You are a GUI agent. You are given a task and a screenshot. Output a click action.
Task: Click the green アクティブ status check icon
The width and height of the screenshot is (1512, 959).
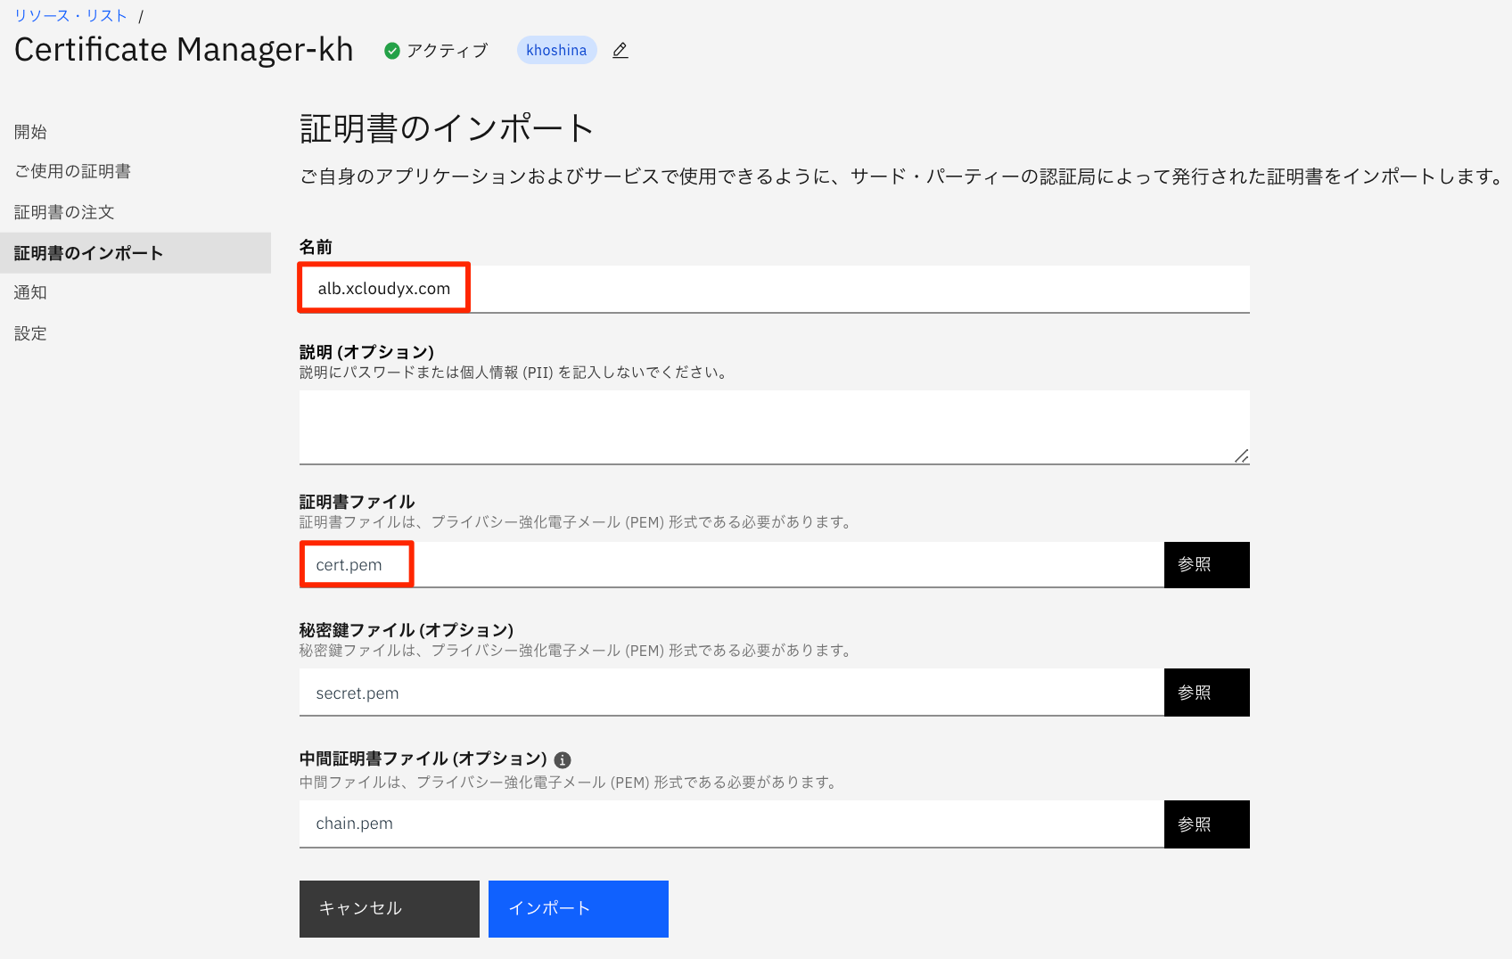[x=392, y=51]
